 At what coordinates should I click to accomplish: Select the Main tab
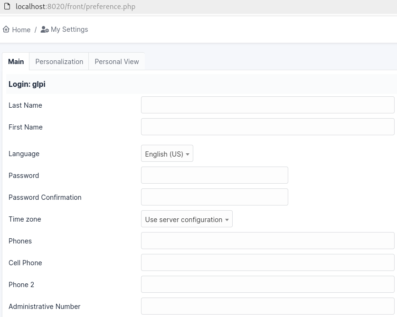[x=16, y=62]
